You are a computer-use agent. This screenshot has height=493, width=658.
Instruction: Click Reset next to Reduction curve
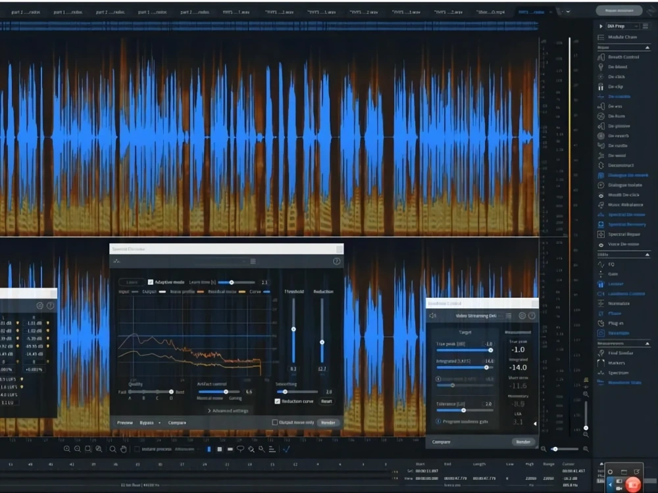click(326, 401)
